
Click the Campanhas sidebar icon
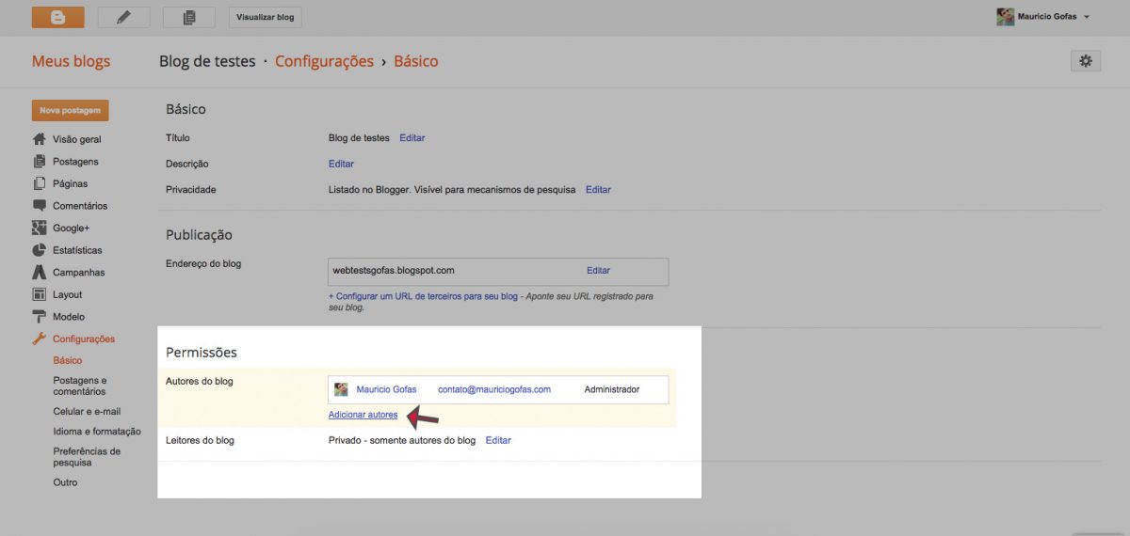(x=40, y=273)
